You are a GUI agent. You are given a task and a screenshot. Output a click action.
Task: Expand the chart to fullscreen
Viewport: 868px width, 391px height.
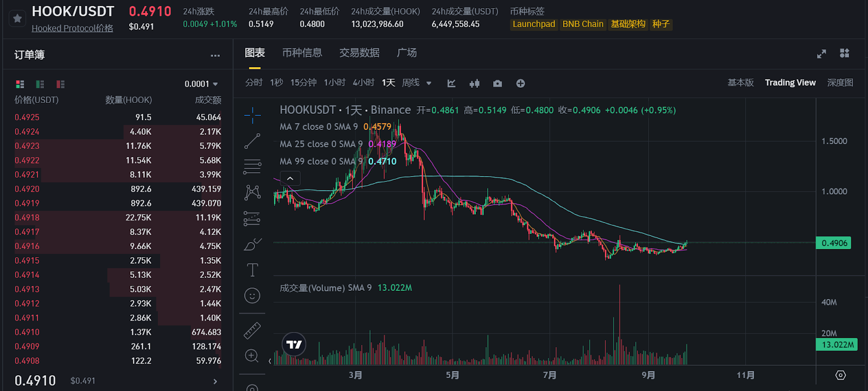click(821, 54)
